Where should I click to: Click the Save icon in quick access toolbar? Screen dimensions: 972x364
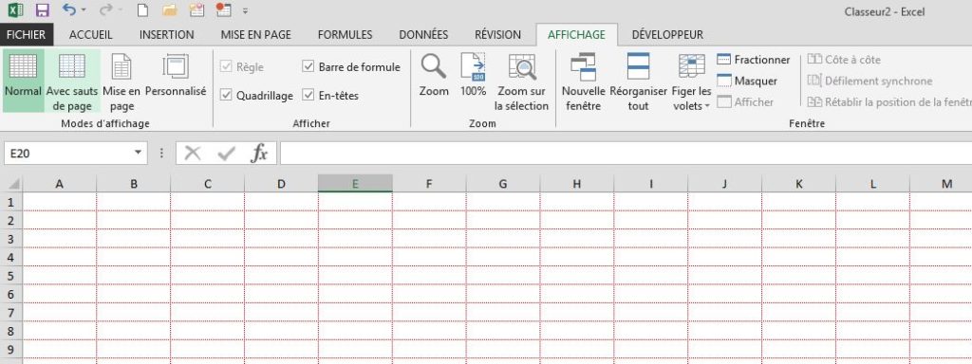pyautogui.click(x=42, y=10)
